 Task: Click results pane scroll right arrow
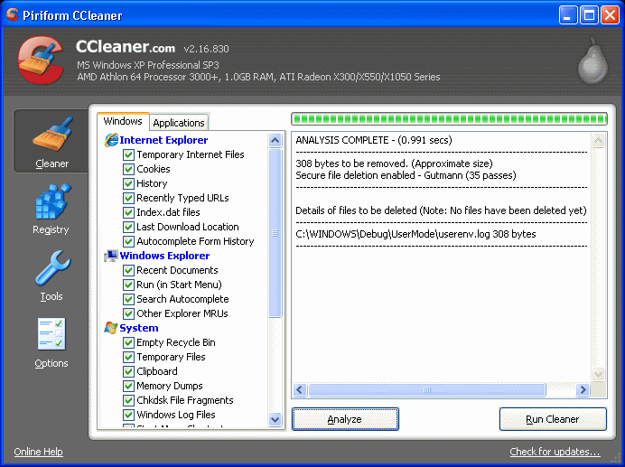(583, 389)
